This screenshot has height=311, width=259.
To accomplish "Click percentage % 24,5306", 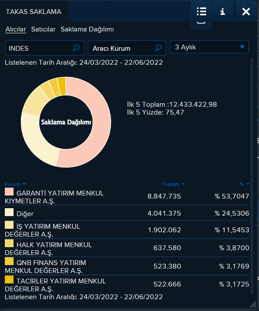I will pos(232,213).
